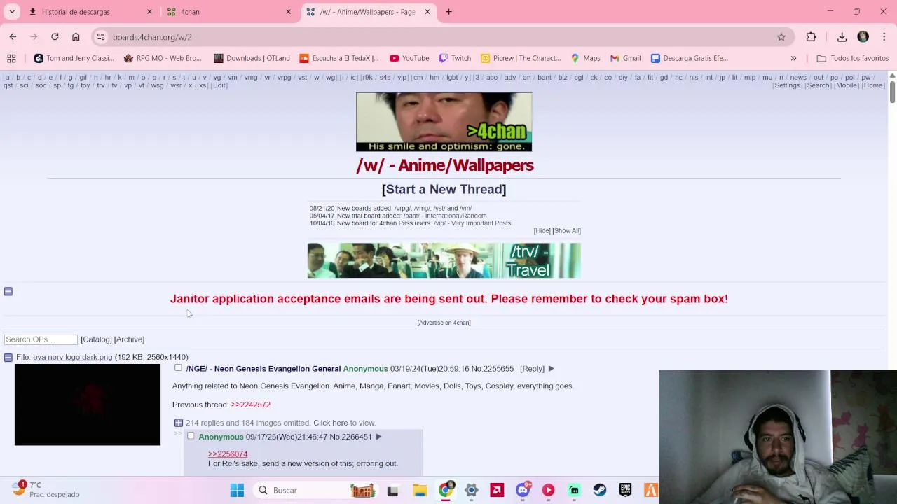Show more bookmarks chevron
This screenshot has width=897, height=504.
[x=793, y=58]
